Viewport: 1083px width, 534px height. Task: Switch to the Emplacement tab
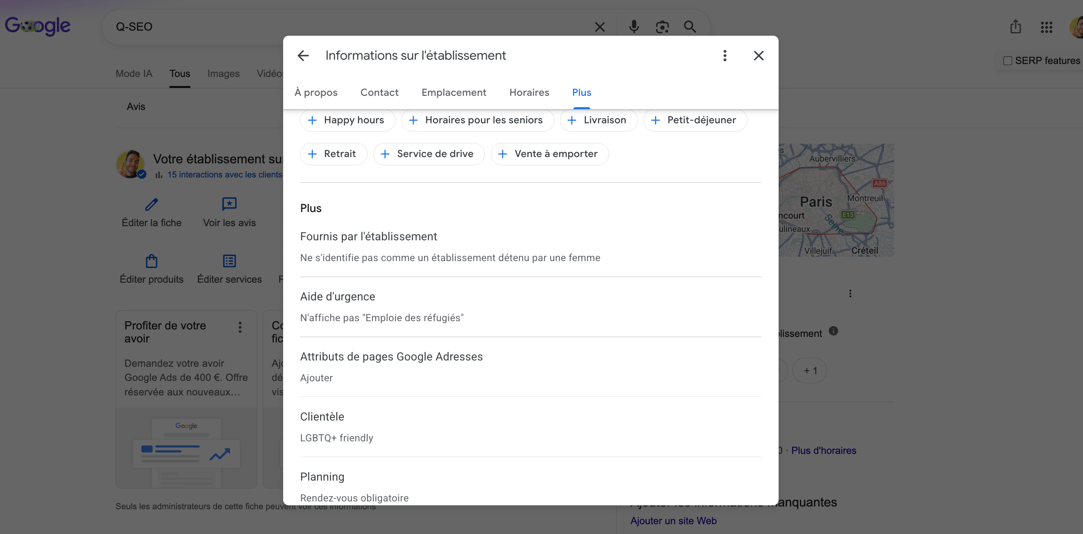[454, 92]
